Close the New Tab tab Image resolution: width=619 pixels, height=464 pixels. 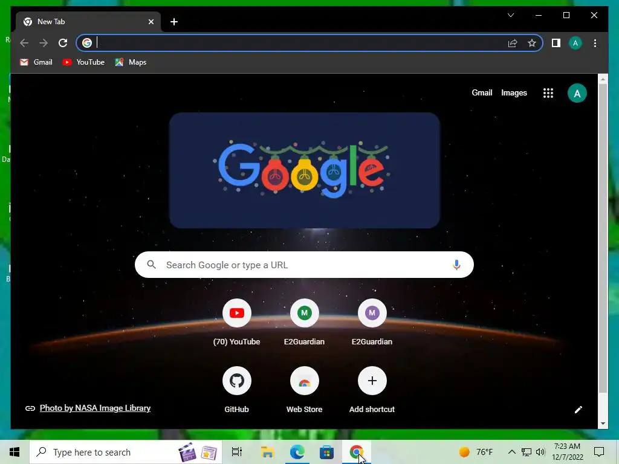click(x=151, y=22)
